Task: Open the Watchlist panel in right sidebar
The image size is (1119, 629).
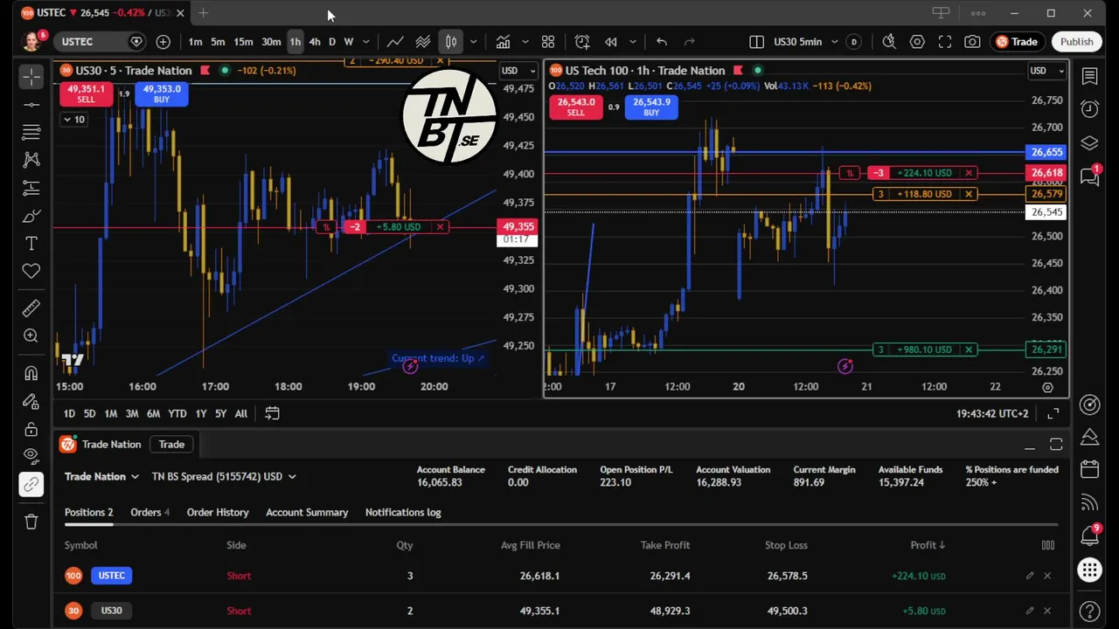Action: [1089, 77]
